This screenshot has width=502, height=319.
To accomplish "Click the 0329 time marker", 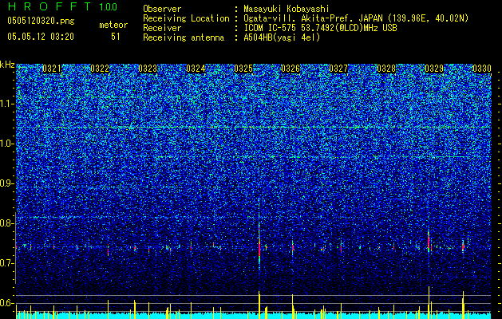I will (x=434, y=69).
